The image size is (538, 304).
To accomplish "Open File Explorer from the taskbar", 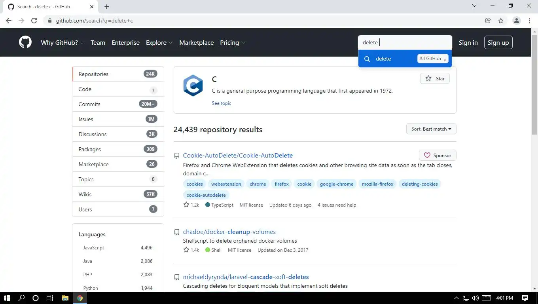I will [x=65, y=298].
